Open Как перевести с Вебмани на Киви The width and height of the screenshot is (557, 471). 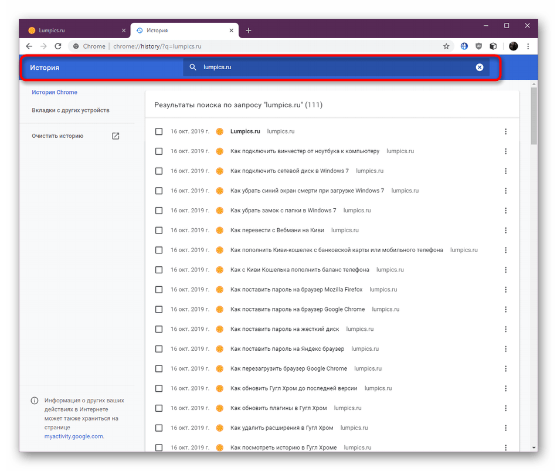coord(277,231)
